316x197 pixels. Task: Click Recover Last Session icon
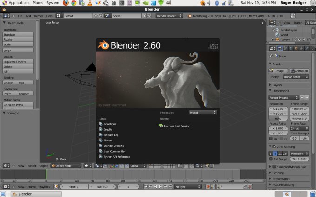(160, 126)
